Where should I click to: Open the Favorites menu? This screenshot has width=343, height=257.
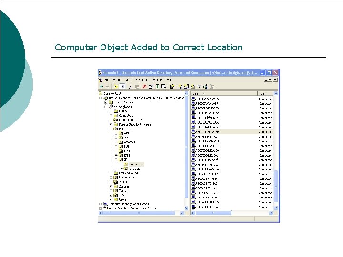click(x=142, y=80)
